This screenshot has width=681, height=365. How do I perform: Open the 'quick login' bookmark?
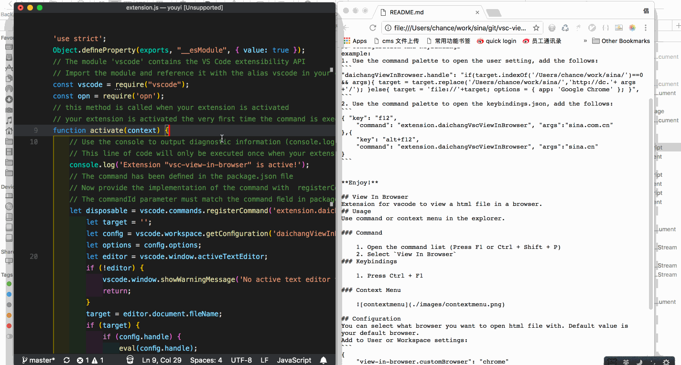[496, 41]
